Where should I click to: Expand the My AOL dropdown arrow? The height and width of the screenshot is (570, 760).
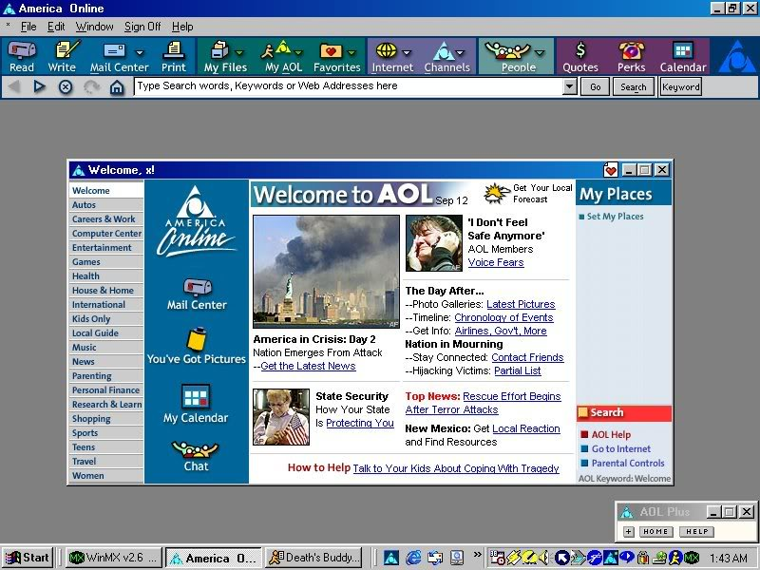(298, 52)
